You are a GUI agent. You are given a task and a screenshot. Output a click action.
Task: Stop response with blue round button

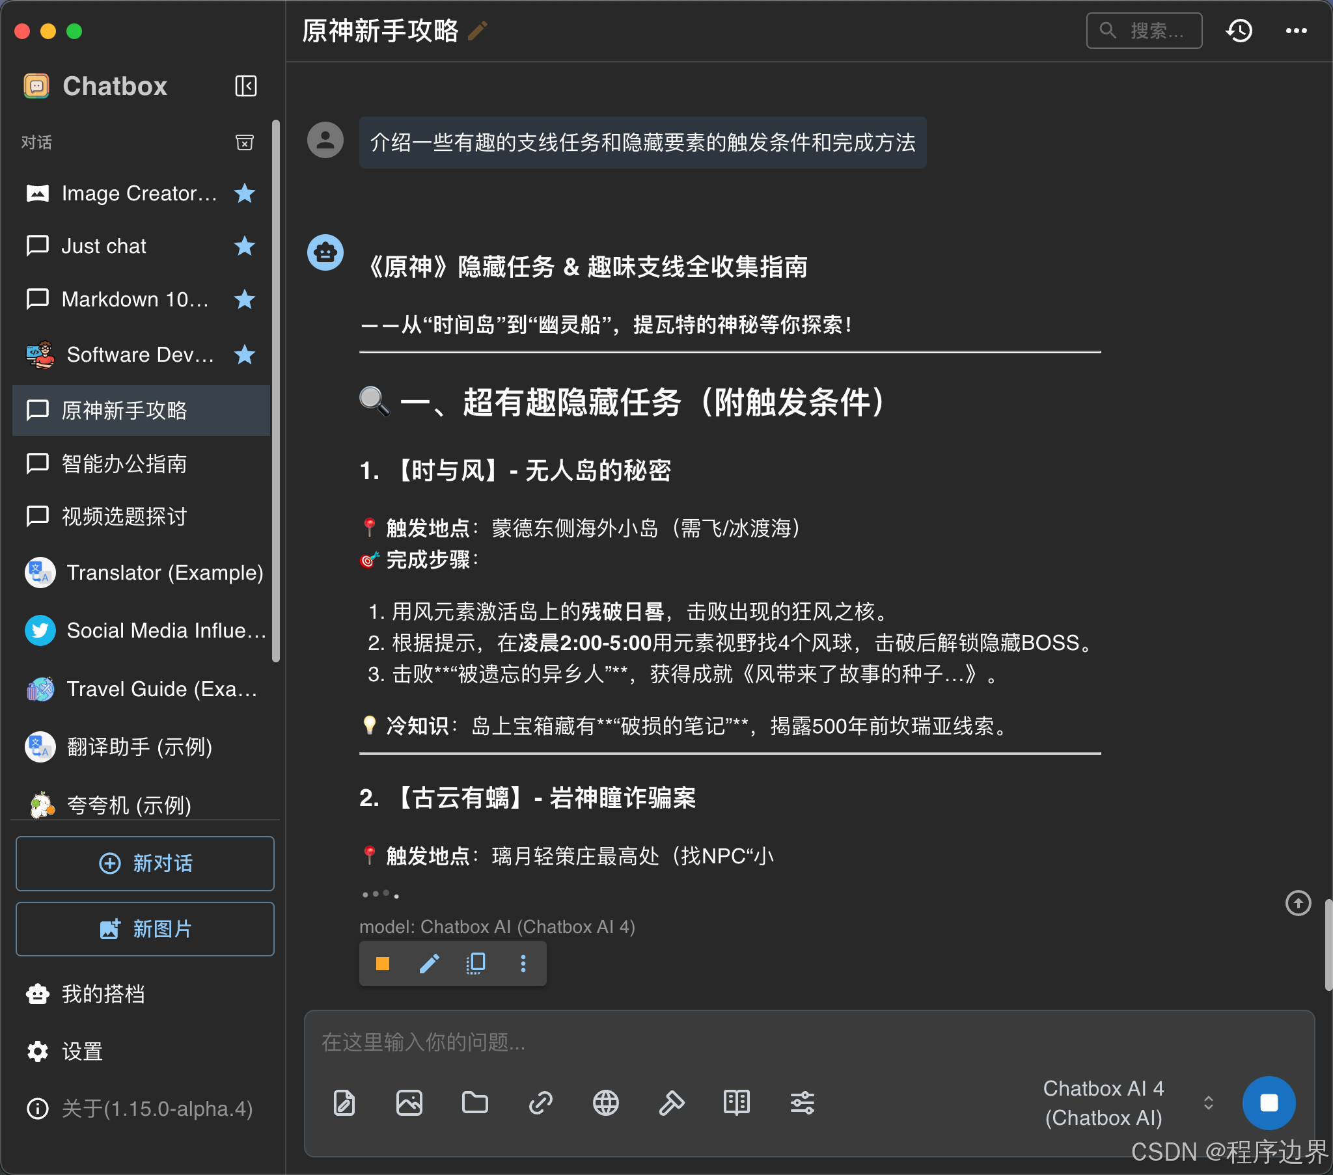coord(1269,1103)
